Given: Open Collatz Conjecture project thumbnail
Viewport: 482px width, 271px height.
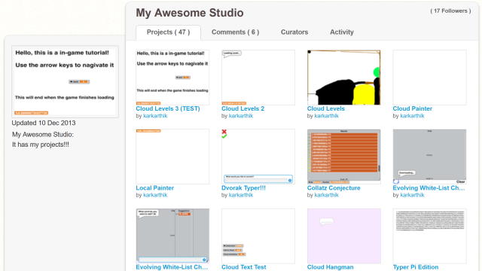Looking at the screenshot, I should pyautogui.click(x=343, y=157).
